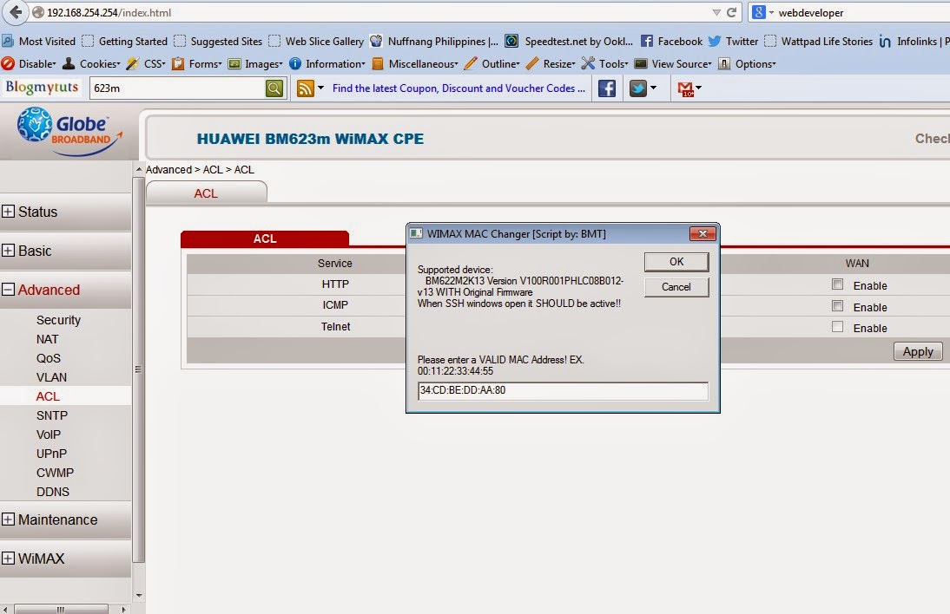Open VoIP settings page
Image resolution: width=950 pixels, height=614 pixels.
click(x=49, y=434)
